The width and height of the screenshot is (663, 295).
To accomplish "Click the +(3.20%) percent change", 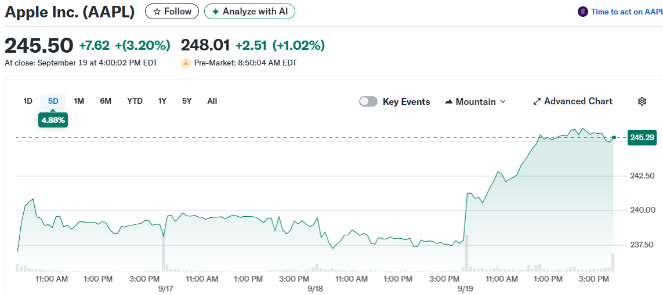I will [x=143, y=45].
